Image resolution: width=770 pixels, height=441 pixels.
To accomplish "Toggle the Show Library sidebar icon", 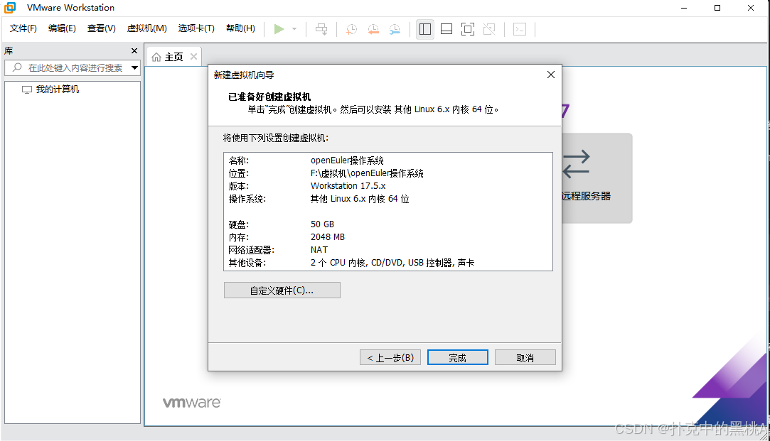I will pos(425,29).
